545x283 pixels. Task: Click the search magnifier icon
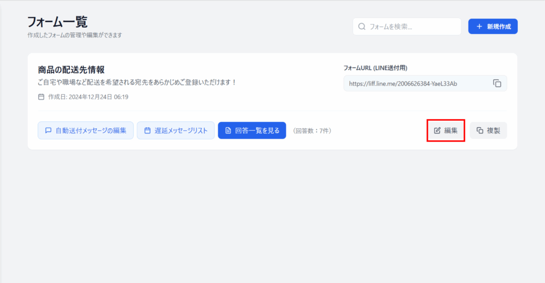coord(362,27)
